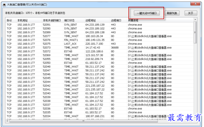This screenshot has height=127, width=204.
Task: Sort by the 协议 column header
Action: [x=10, y=20]
